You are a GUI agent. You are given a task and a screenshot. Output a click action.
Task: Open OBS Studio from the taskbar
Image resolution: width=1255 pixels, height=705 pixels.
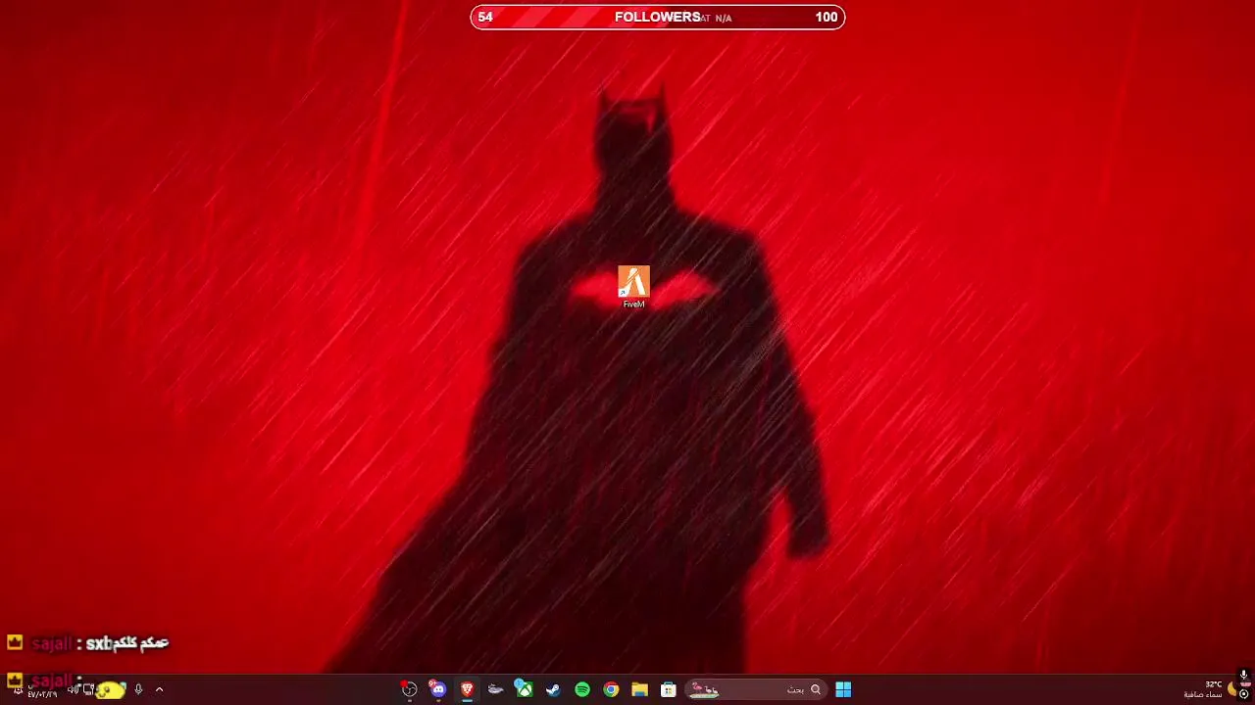[x=409, y=689]
